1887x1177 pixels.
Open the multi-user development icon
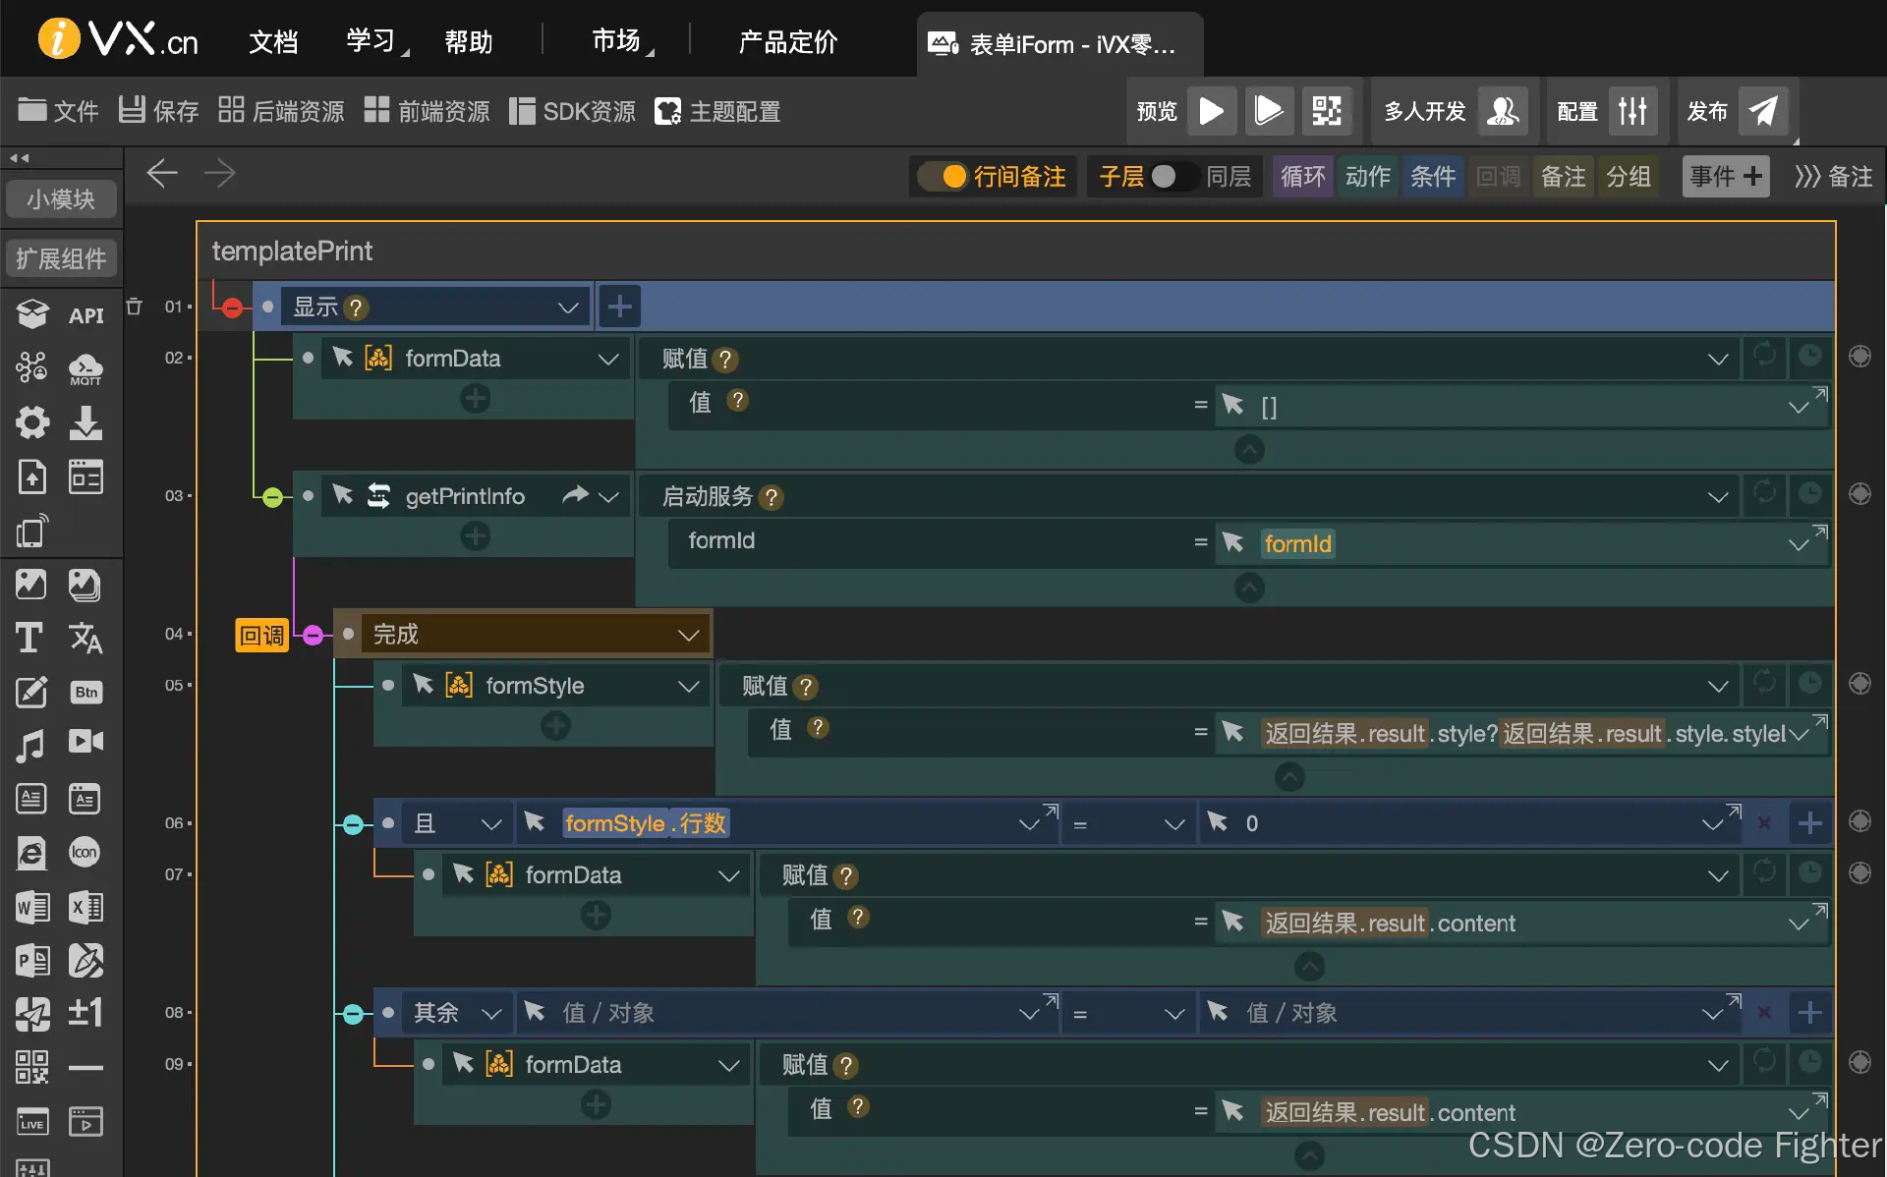pos(1502,111)
